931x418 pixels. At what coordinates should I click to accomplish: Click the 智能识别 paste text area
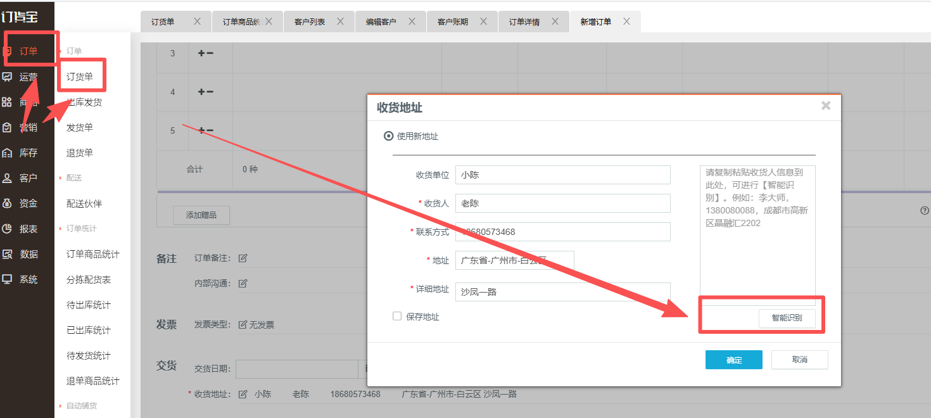point(757,235)
